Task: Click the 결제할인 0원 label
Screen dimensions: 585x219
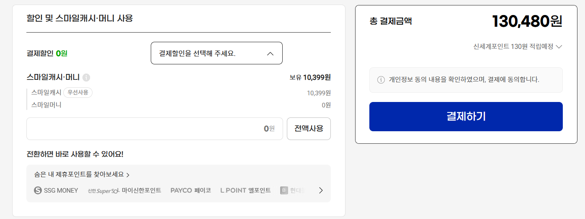Action: pyautogui.click(x=47, y=53)
